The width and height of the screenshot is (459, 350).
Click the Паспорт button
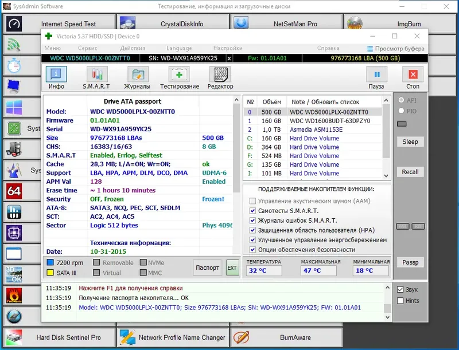207,268
